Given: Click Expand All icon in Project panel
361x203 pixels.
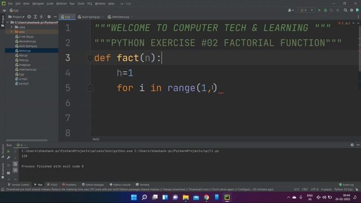Looking at the screenshot, I should (35, 17).
